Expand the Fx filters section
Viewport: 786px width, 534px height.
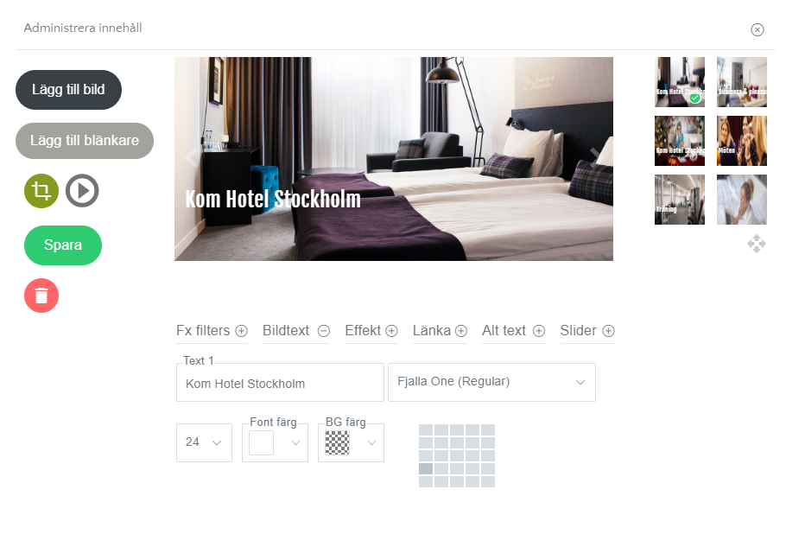212,331
